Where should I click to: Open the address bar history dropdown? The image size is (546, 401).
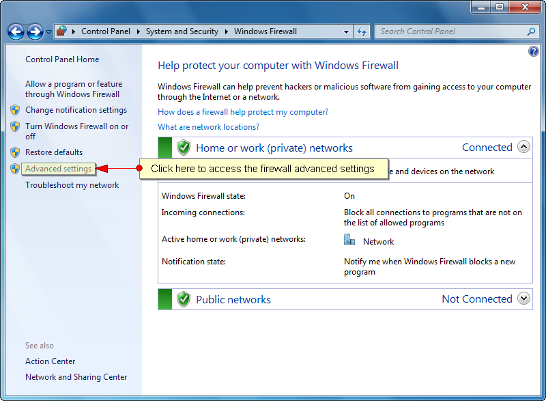coord(346,31)
